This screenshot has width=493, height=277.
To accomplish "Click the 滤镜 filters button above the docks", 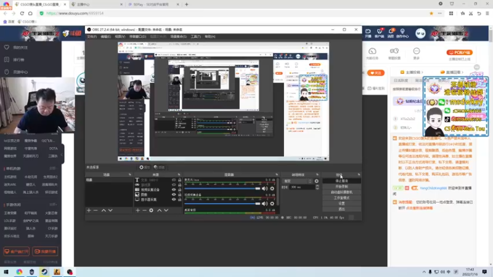I will click(160, 167).
